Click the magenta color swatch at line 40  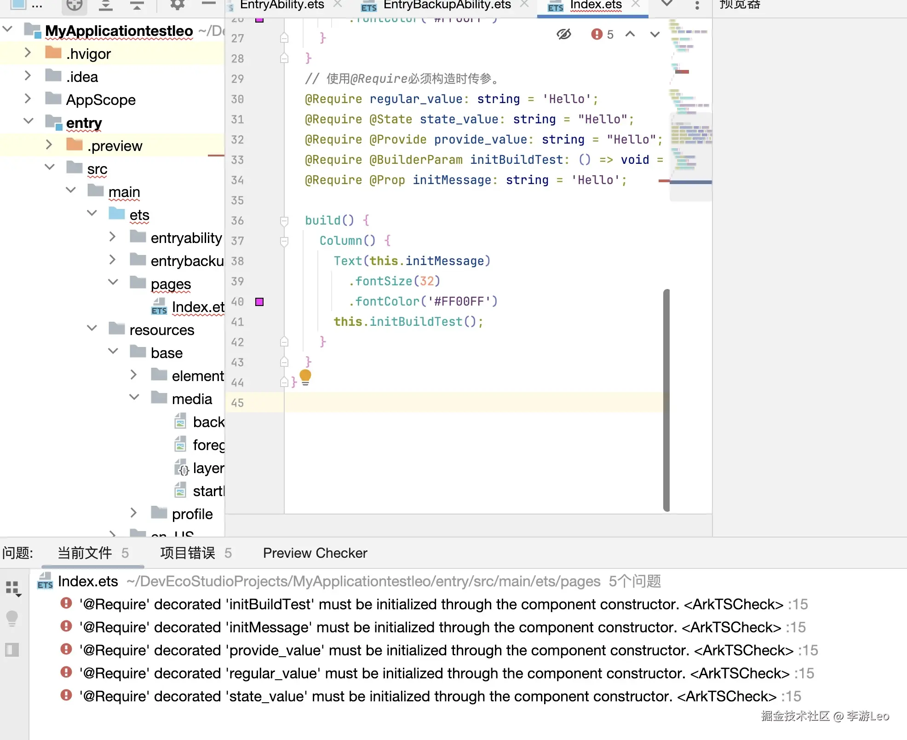259,302
